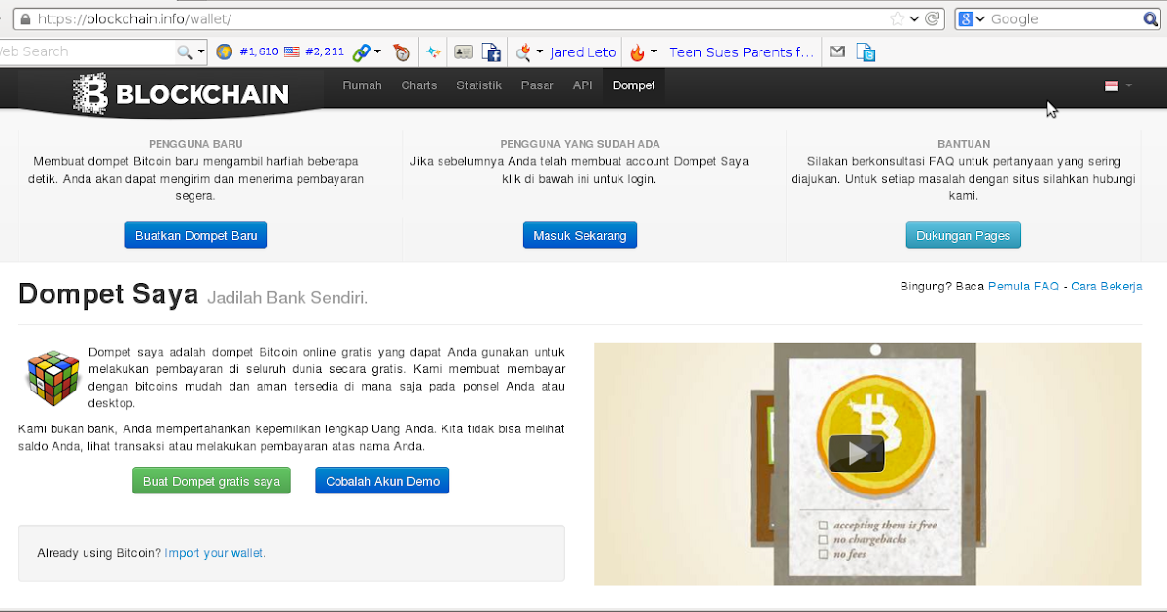The image size is (1167, 612).
Task: Open the language flag dropdown in navbar
Action: pos(1118,85)
